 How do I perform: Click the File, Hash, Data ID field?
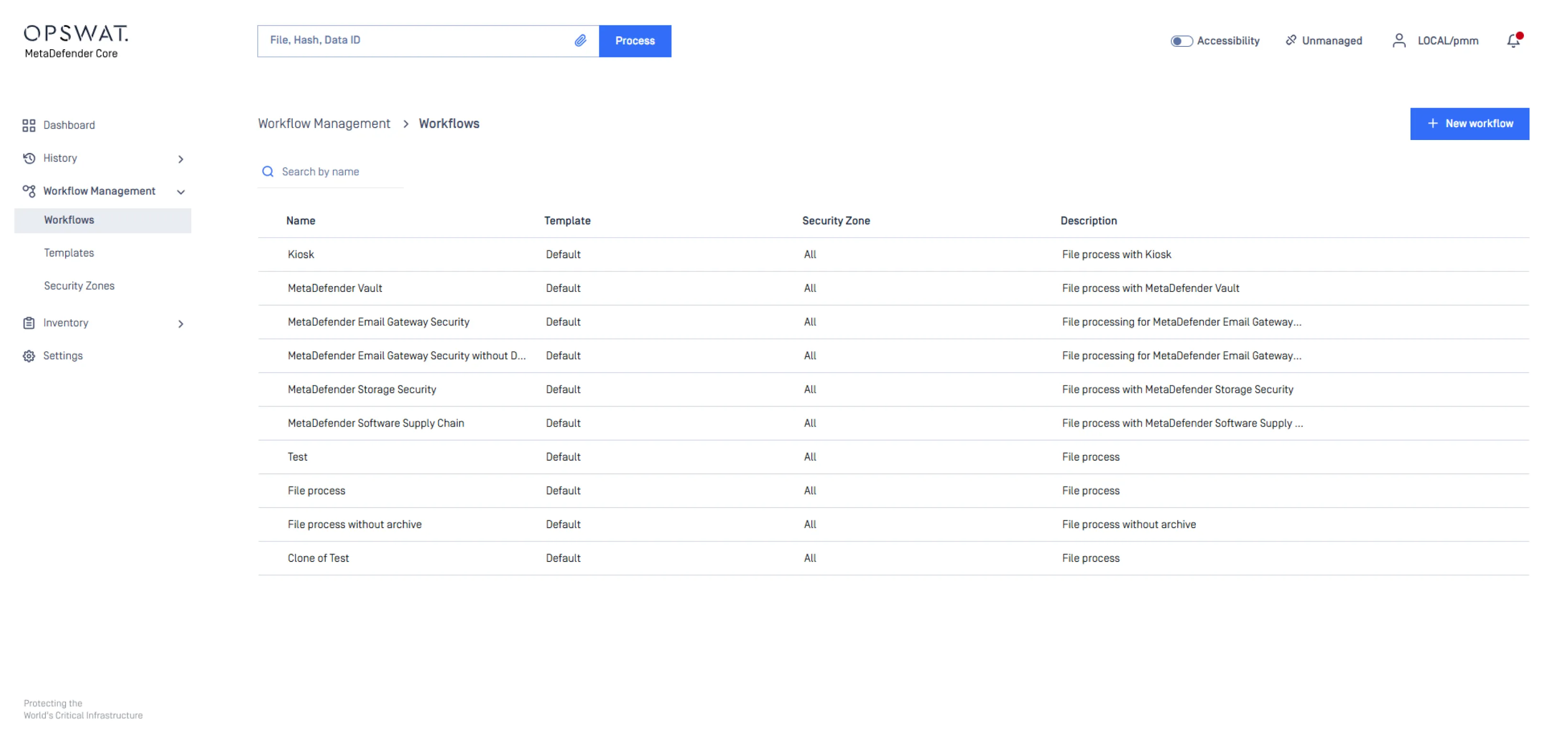414,41
